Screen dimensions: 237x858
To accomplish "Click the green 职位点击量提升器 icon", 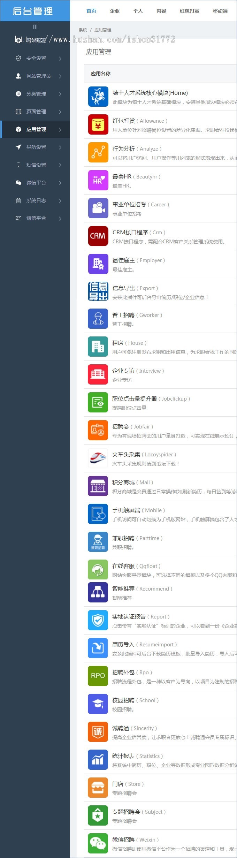I will 98,402.
